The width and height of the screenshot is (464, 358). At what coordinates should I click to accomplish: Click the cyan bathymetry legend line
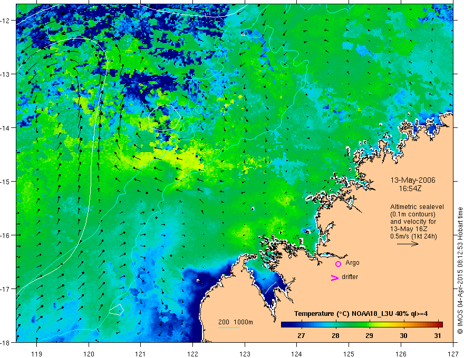[x=229, y=327]
